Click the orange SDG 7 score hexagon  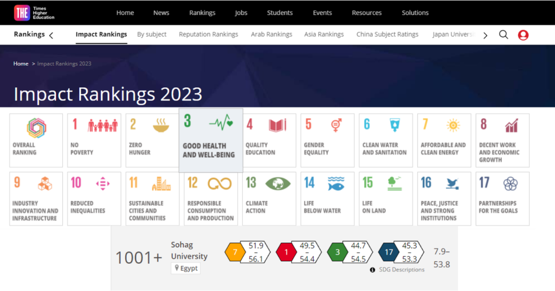coord(235,252)
